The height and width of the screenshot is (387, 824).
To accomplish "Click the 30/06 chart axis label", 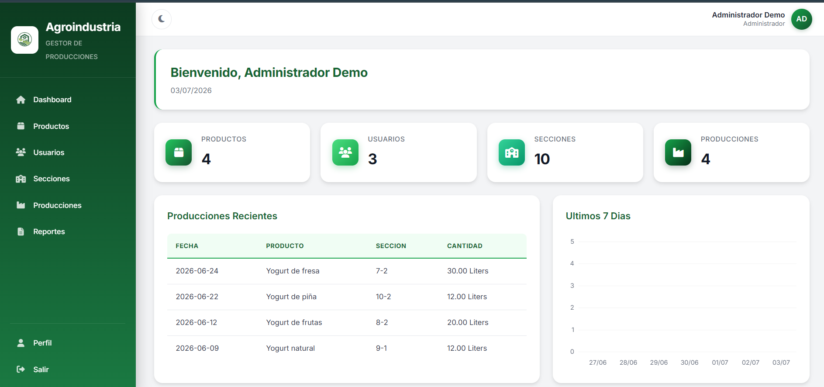I will click(x=689, y=363).
